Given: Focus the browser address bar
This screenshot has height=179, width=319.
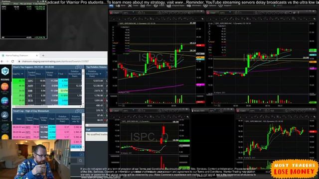Looking at the screenshot, I should point(61,61).
